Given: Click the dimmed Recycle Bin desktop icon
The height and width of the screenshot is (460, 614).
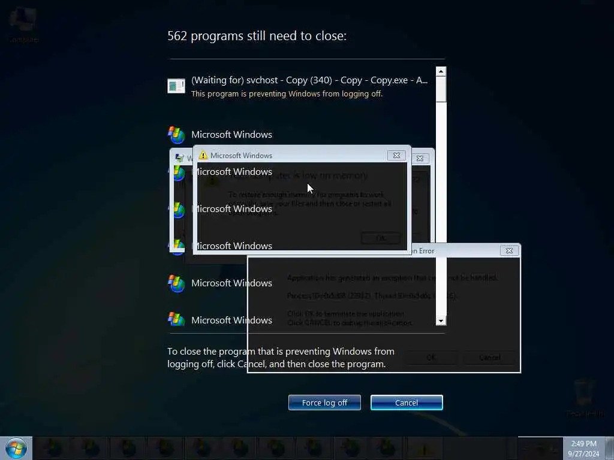Looking at the screenshot, I should [584, 398].
